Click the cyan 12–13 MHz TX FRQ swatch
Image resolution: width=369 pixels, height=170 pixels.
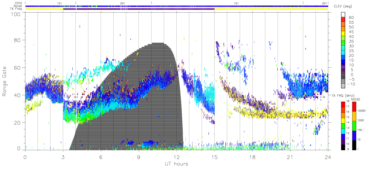point(343,131)
